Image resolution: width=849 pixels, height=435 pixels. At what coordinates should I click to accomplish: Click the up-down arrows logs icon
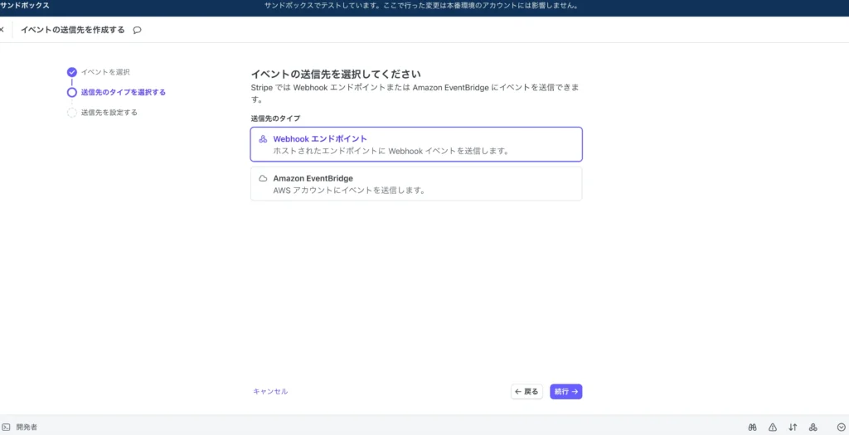coord(793,427)
